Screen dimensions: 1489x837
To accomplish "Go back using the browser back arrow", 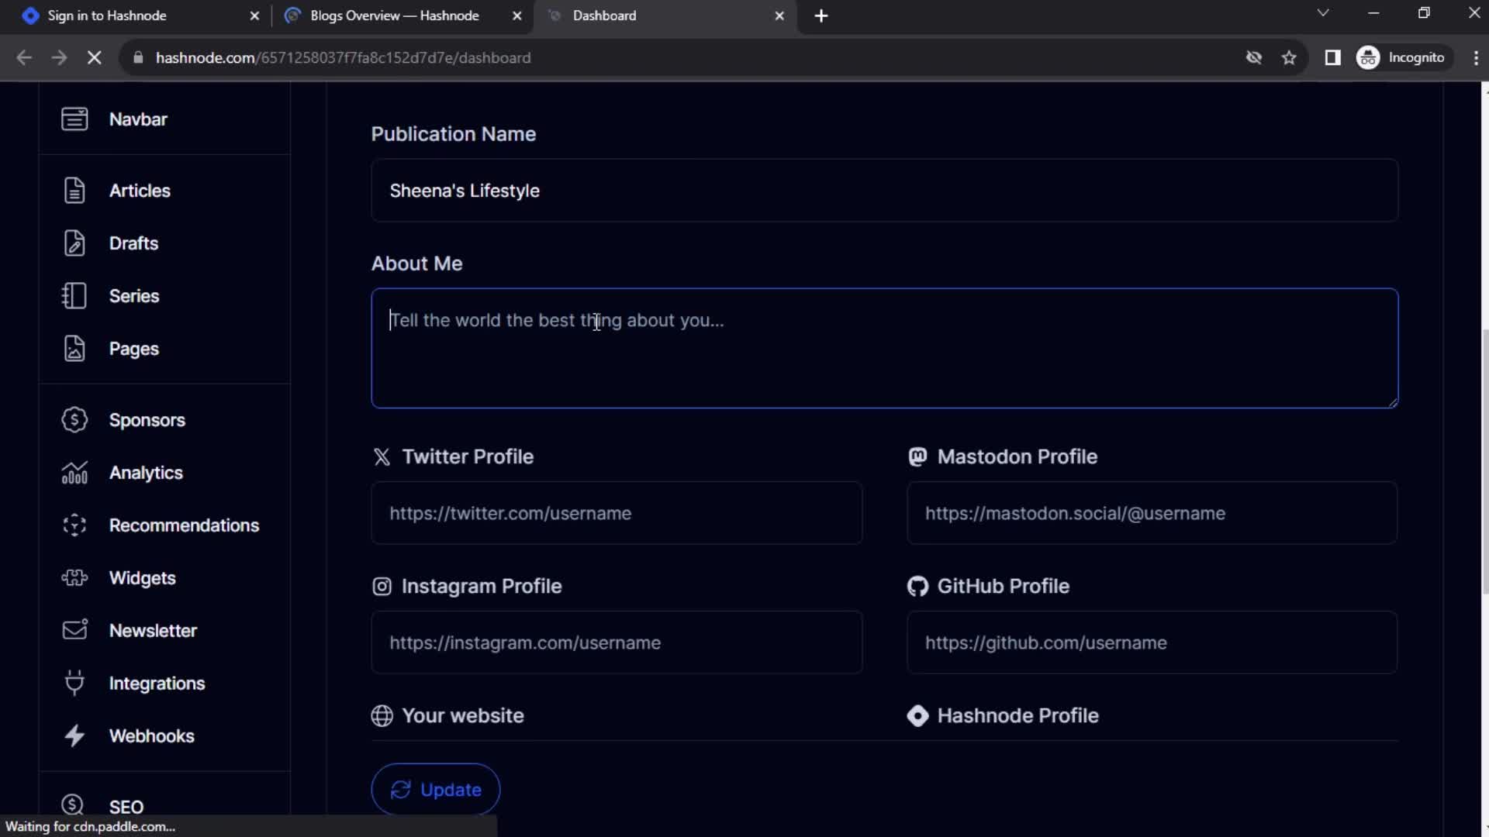I will point(24,57).
